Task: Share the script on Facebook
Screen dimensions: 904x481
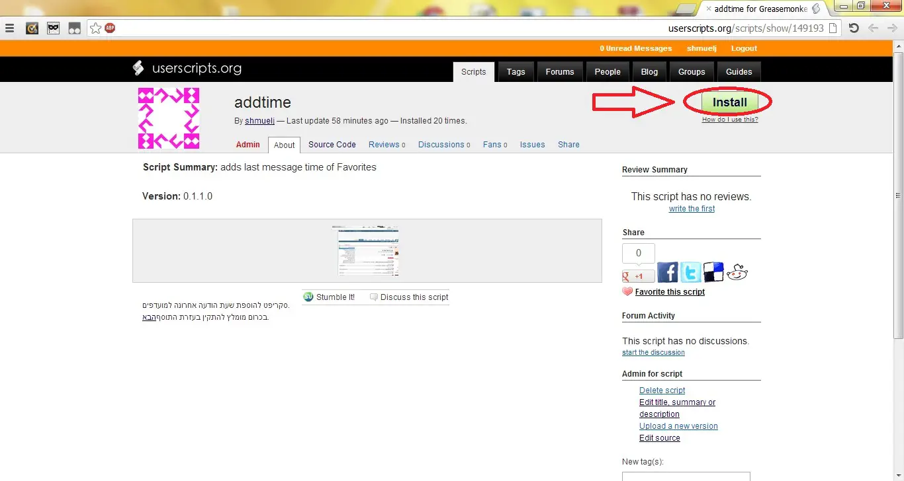Action: point(667,272)
